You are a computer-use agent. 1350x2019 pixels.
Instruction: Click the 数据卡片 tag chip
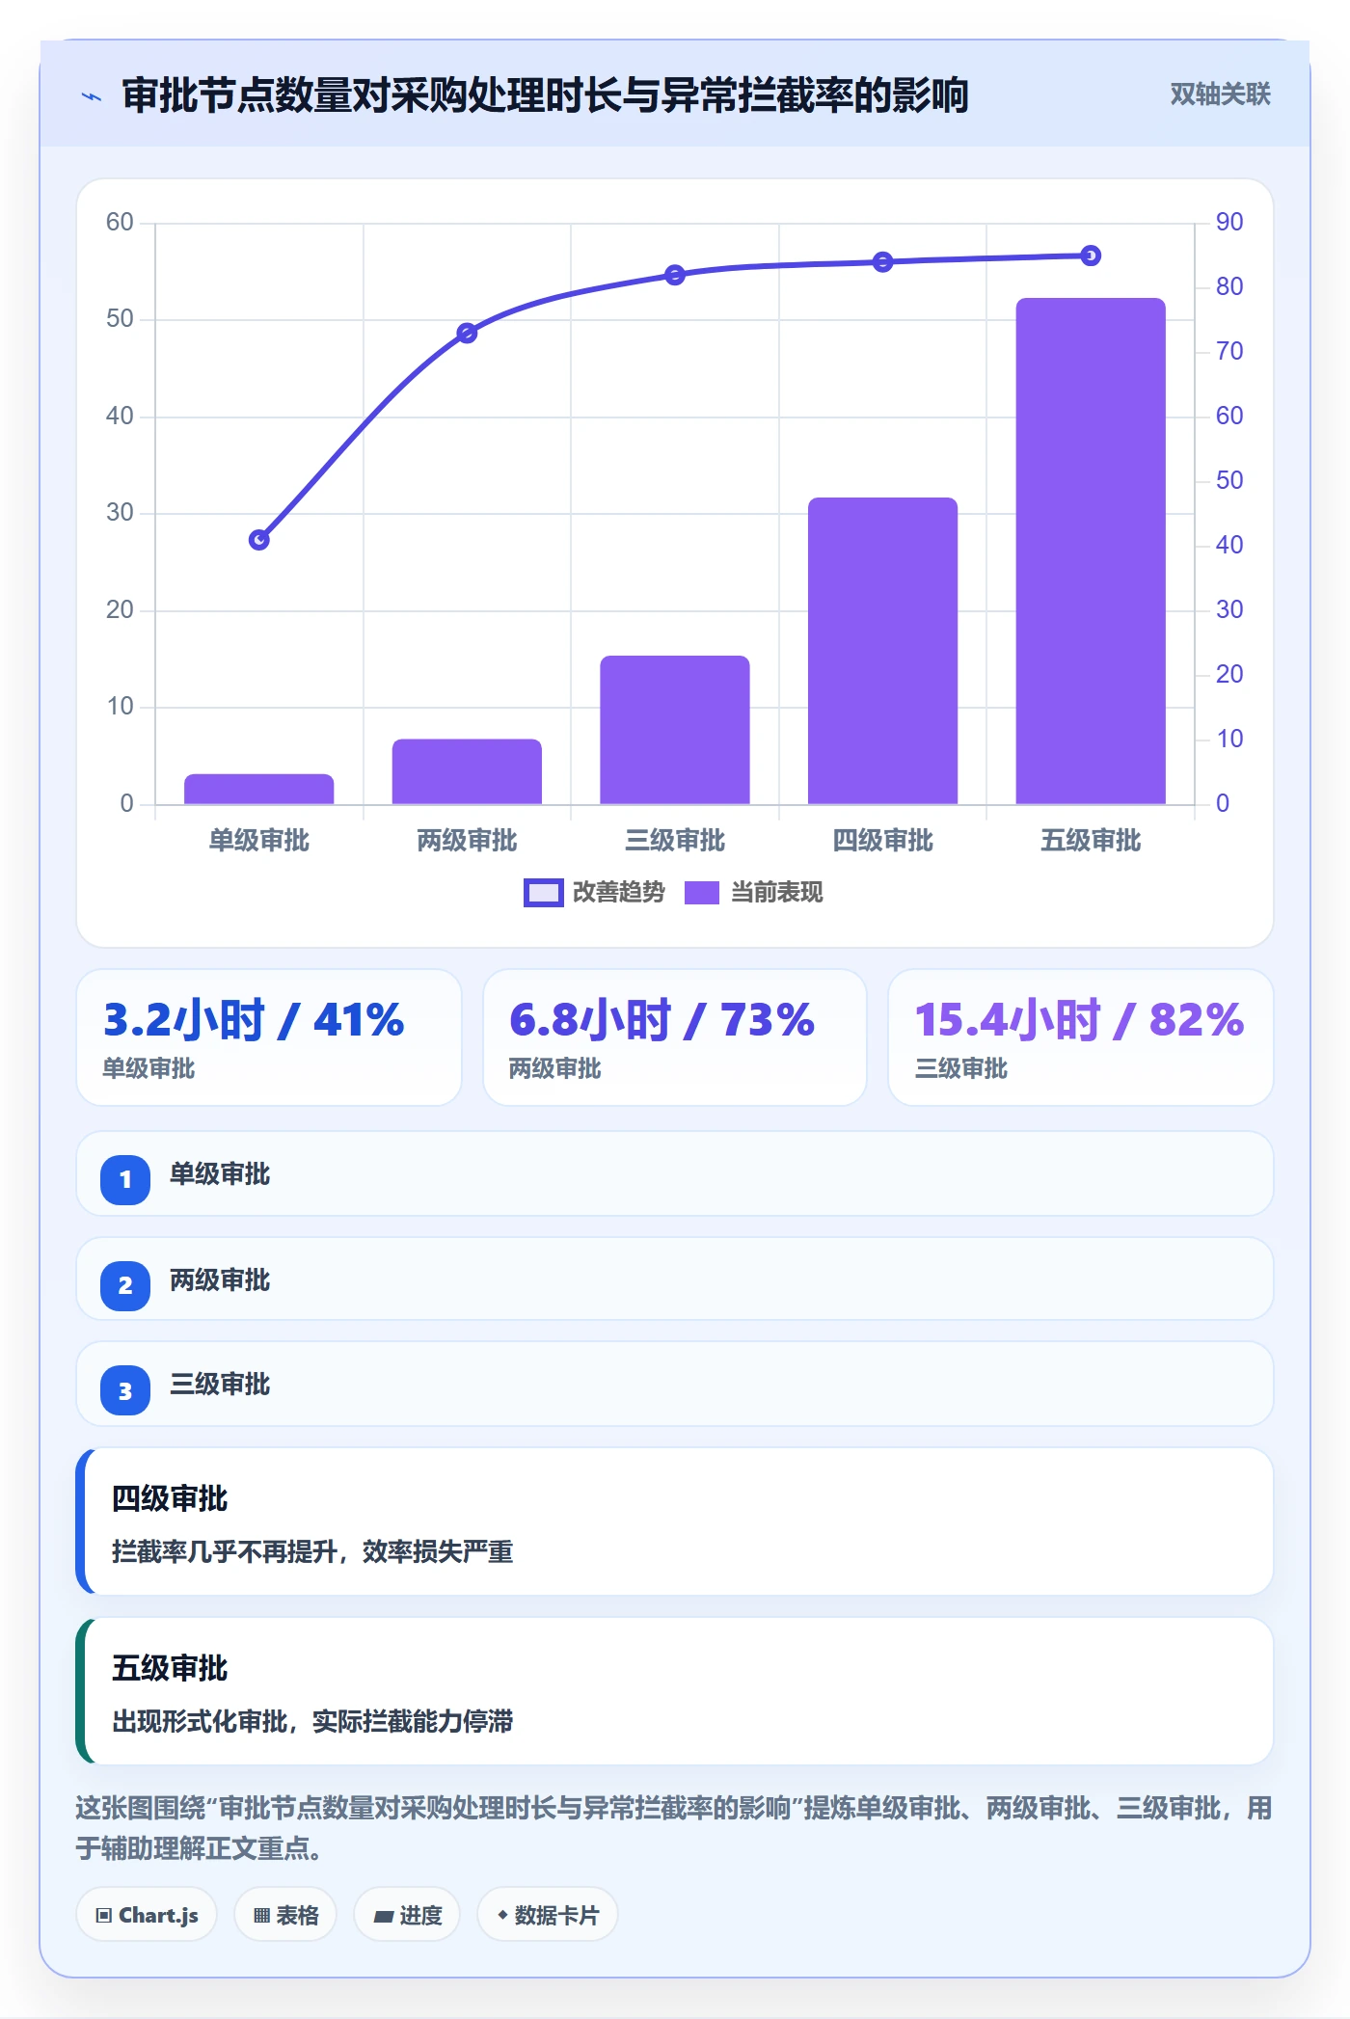click(x=548, y=1915)
